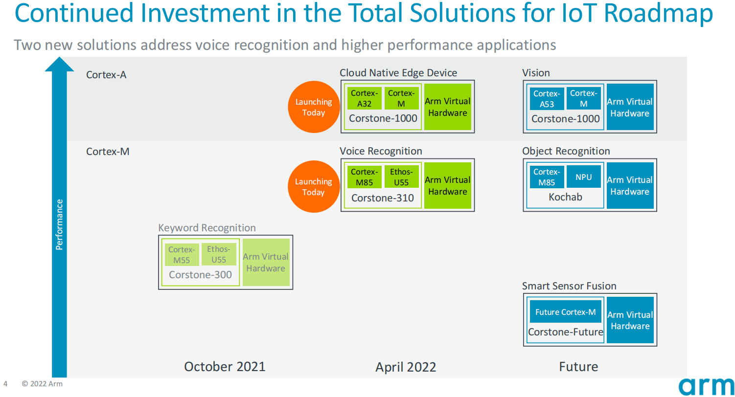Click the Kochab label

click(566, 198)
